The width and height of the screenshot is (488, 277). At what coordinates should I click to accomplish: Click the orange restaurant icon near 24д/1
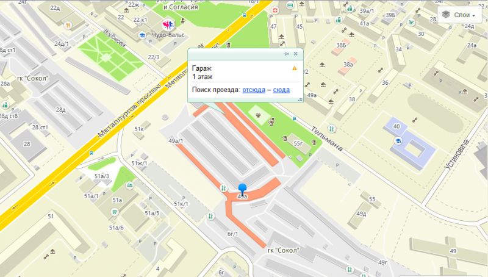[68, 25]
